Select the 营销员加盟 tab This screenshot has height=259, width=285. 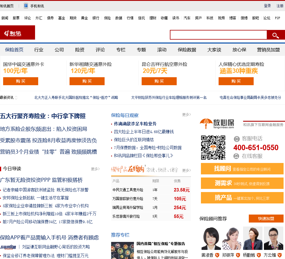pyautogui.click(x=268, y=50)
